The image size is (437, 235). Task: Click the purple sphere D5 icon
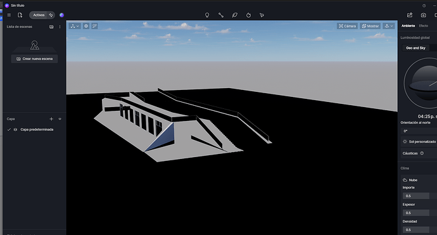pos(61,15)
